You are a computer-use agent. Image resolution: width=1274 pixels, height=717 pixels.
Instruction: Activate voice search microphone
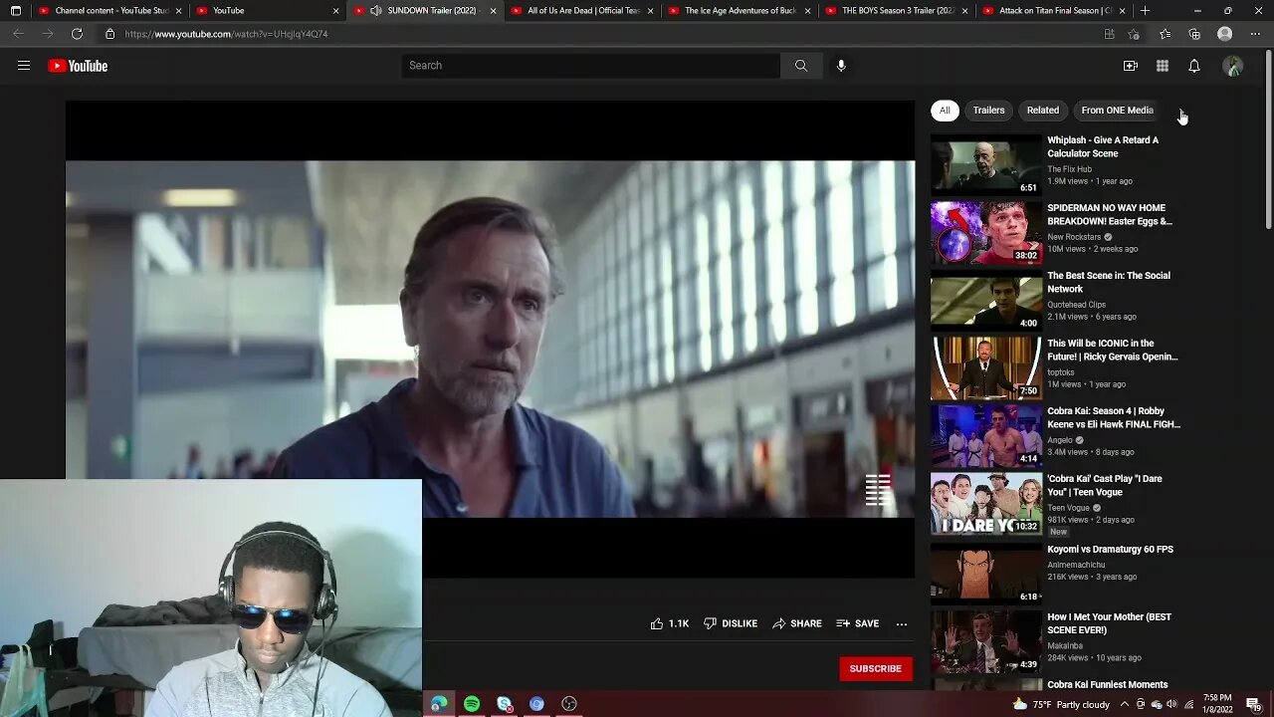pos(841,66)
